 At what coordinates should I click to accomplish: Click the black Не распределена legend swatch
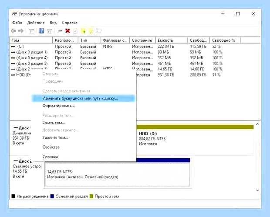click(x=13, y=196)
